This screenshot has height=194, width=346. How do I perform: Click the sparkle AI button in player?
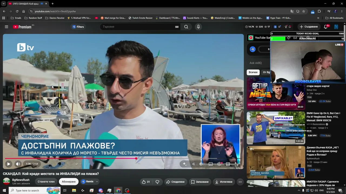(185, 164)
